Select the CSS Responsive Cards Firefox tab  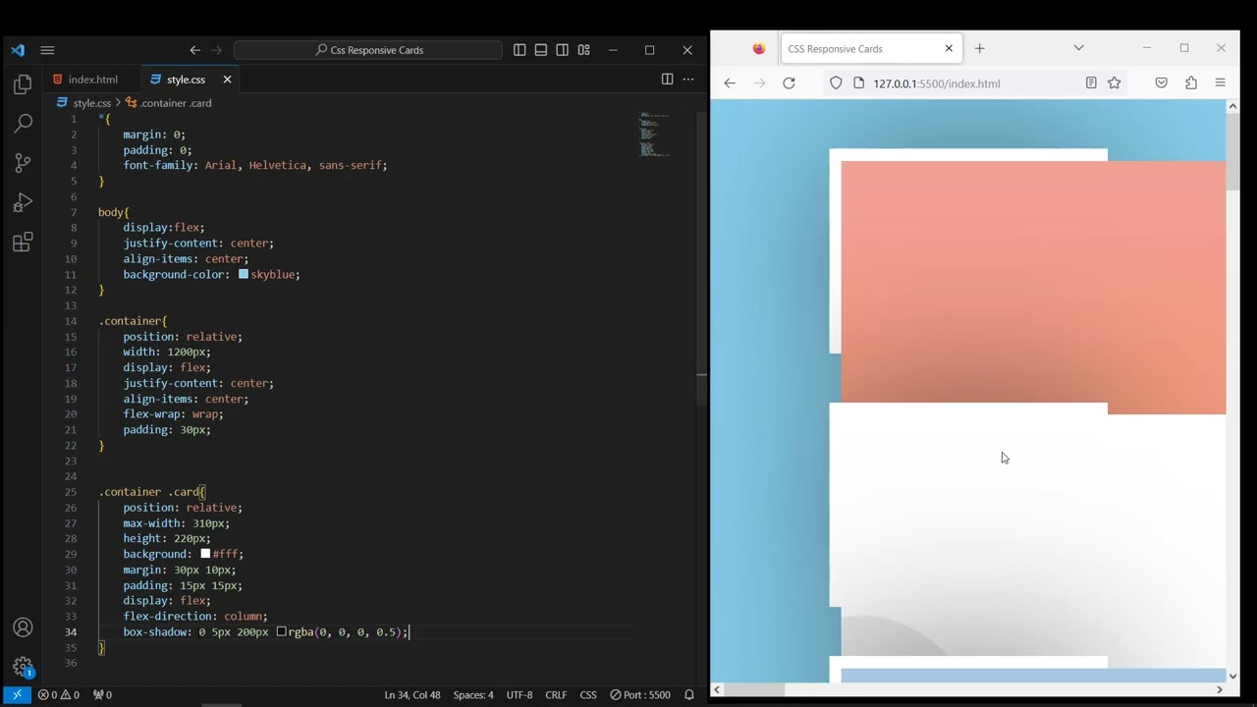pyautogui.click(x=871, y=48)
